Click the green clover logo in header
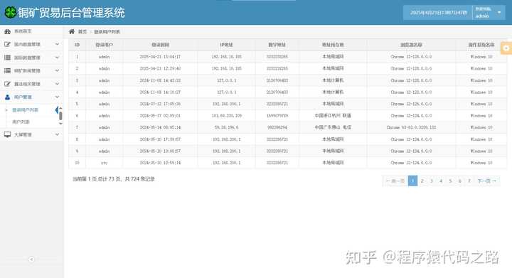 [11, 12]
